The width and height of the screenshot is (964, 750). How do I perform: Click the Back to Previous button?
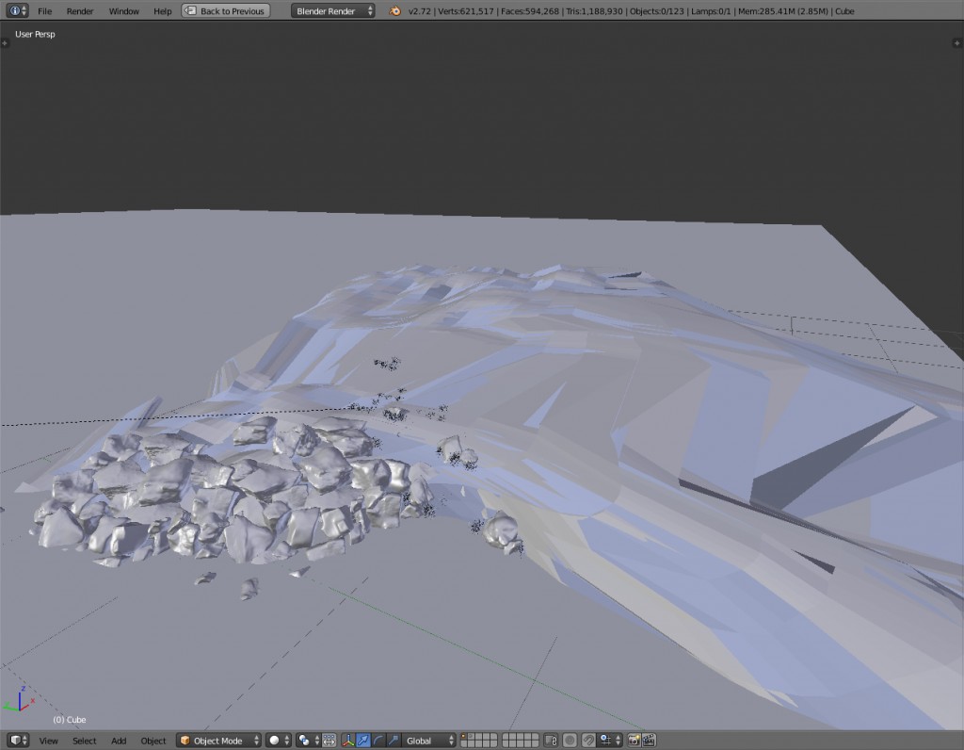point(226,11)
